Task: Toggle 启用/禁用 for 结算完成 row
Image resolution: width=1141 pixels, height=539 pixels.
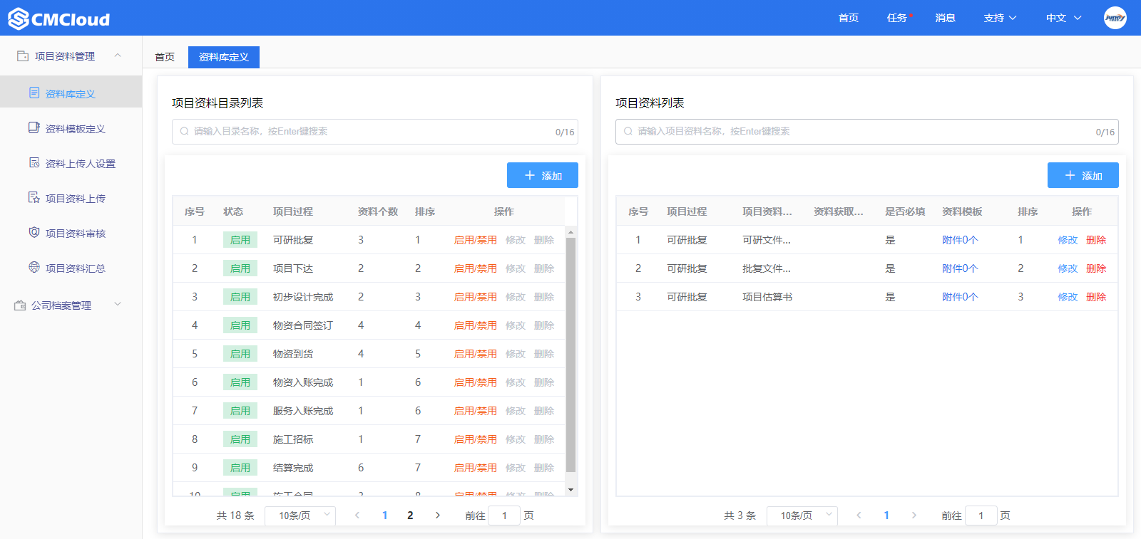Action: click(x=476, y=468)
